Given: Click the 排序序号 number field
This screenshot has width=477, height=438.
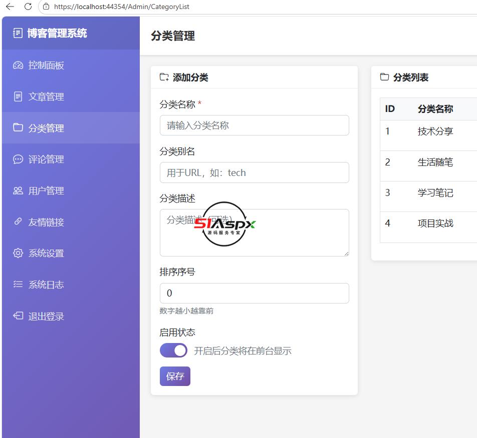Looking at the screenshot, I should click(x=255, y=293).
